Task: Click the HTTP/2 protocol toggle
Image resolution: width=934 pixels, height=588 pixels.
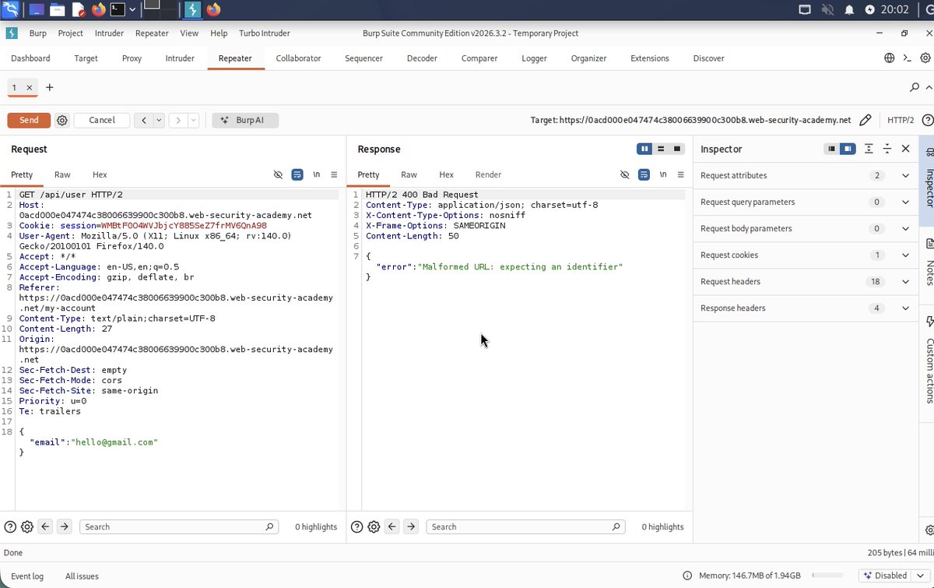Action: tap(901, 120)
